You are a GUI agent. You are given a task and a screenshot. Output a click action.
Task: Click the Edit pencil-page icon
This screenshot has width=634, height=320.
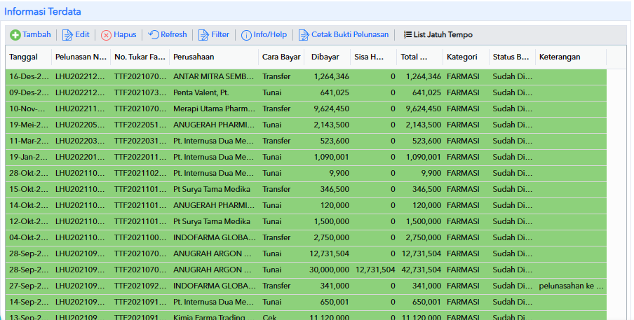[x=67, y=35]
